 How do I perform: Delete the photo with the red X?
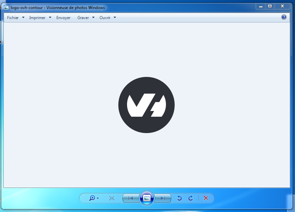(206, 198)
